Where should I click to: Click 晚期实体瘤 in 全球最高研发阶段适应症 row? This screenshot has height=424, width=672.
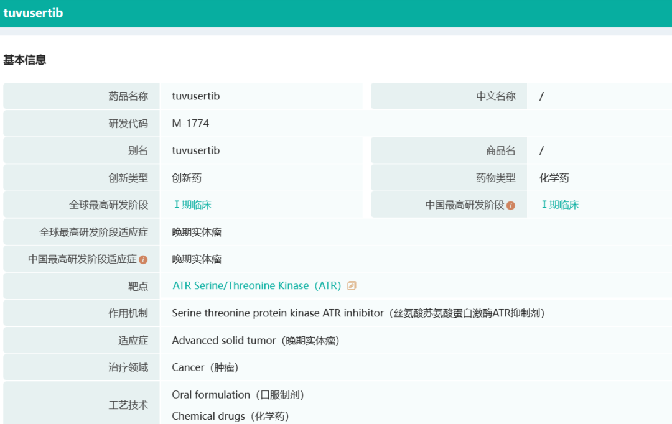[x=197, y=233]
